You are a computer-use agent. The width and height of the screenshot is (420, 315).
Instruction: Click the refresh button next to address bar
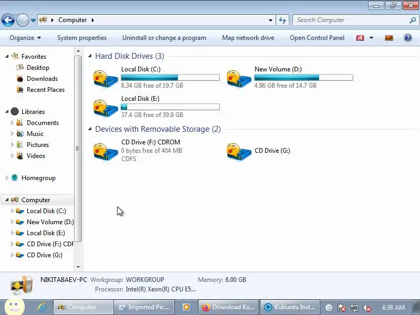[x=282, y=20]
